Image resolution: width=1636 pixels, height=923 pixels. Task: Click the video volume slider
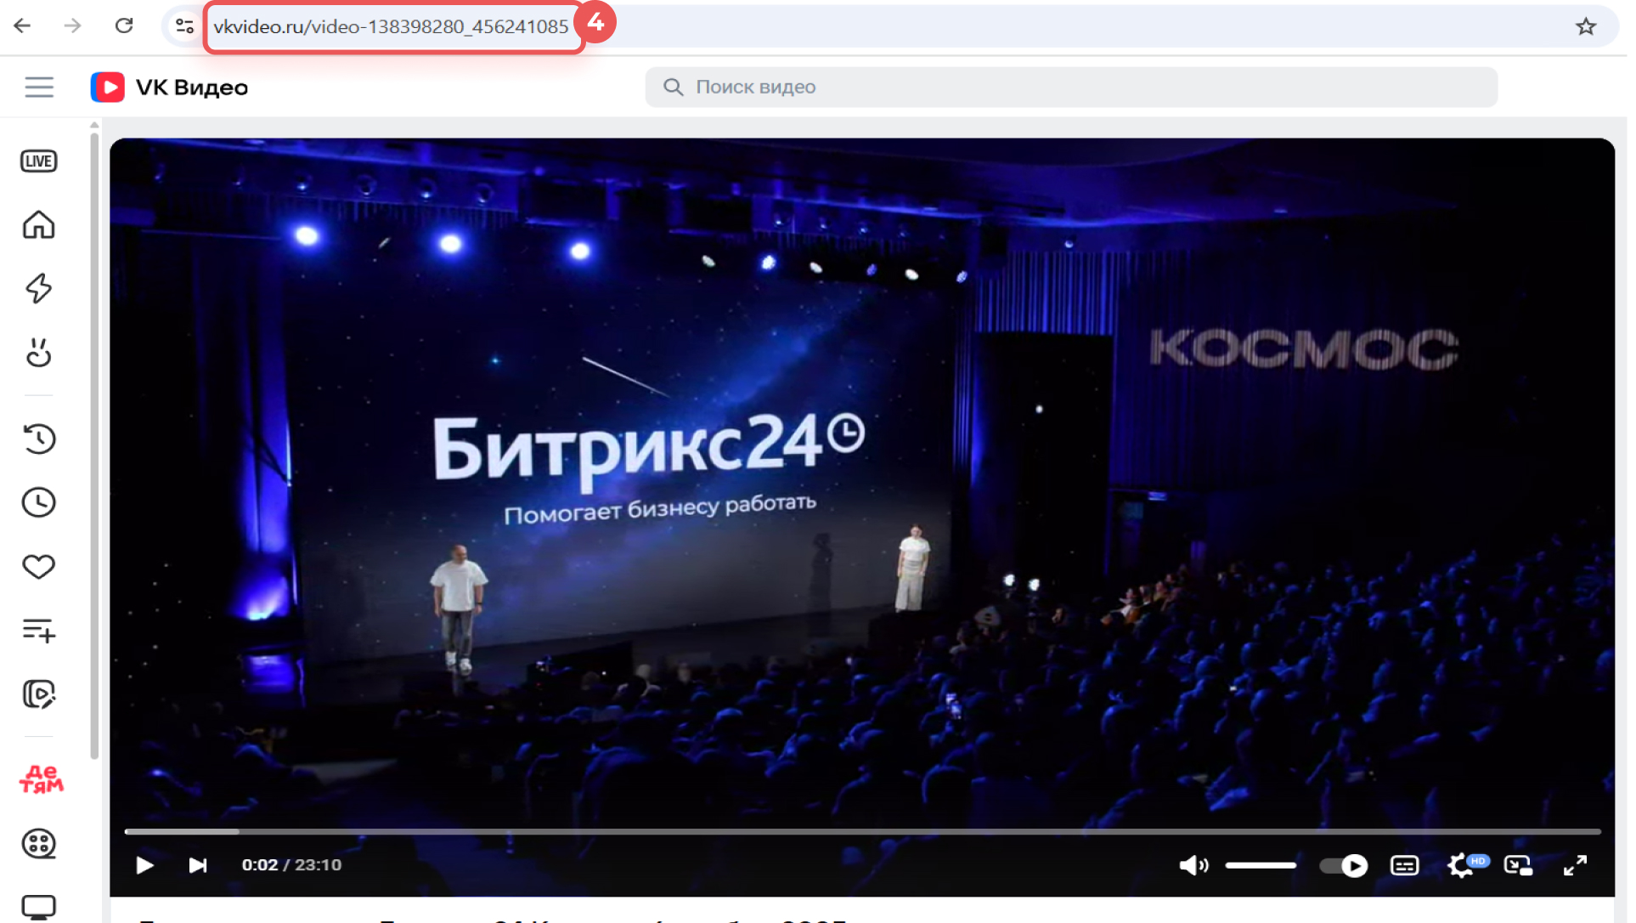pyautogui.click(x=1261, y=865)
